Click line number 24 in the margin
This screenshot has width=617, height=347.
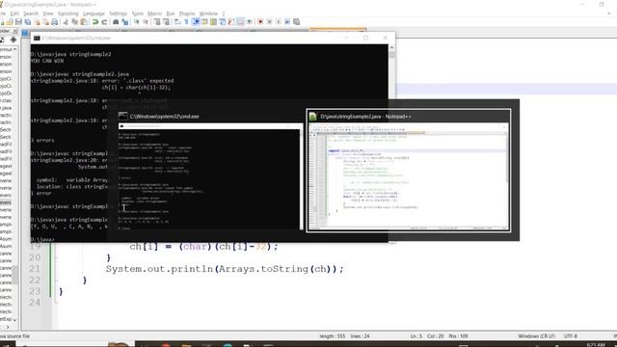(x=35, y=303)
